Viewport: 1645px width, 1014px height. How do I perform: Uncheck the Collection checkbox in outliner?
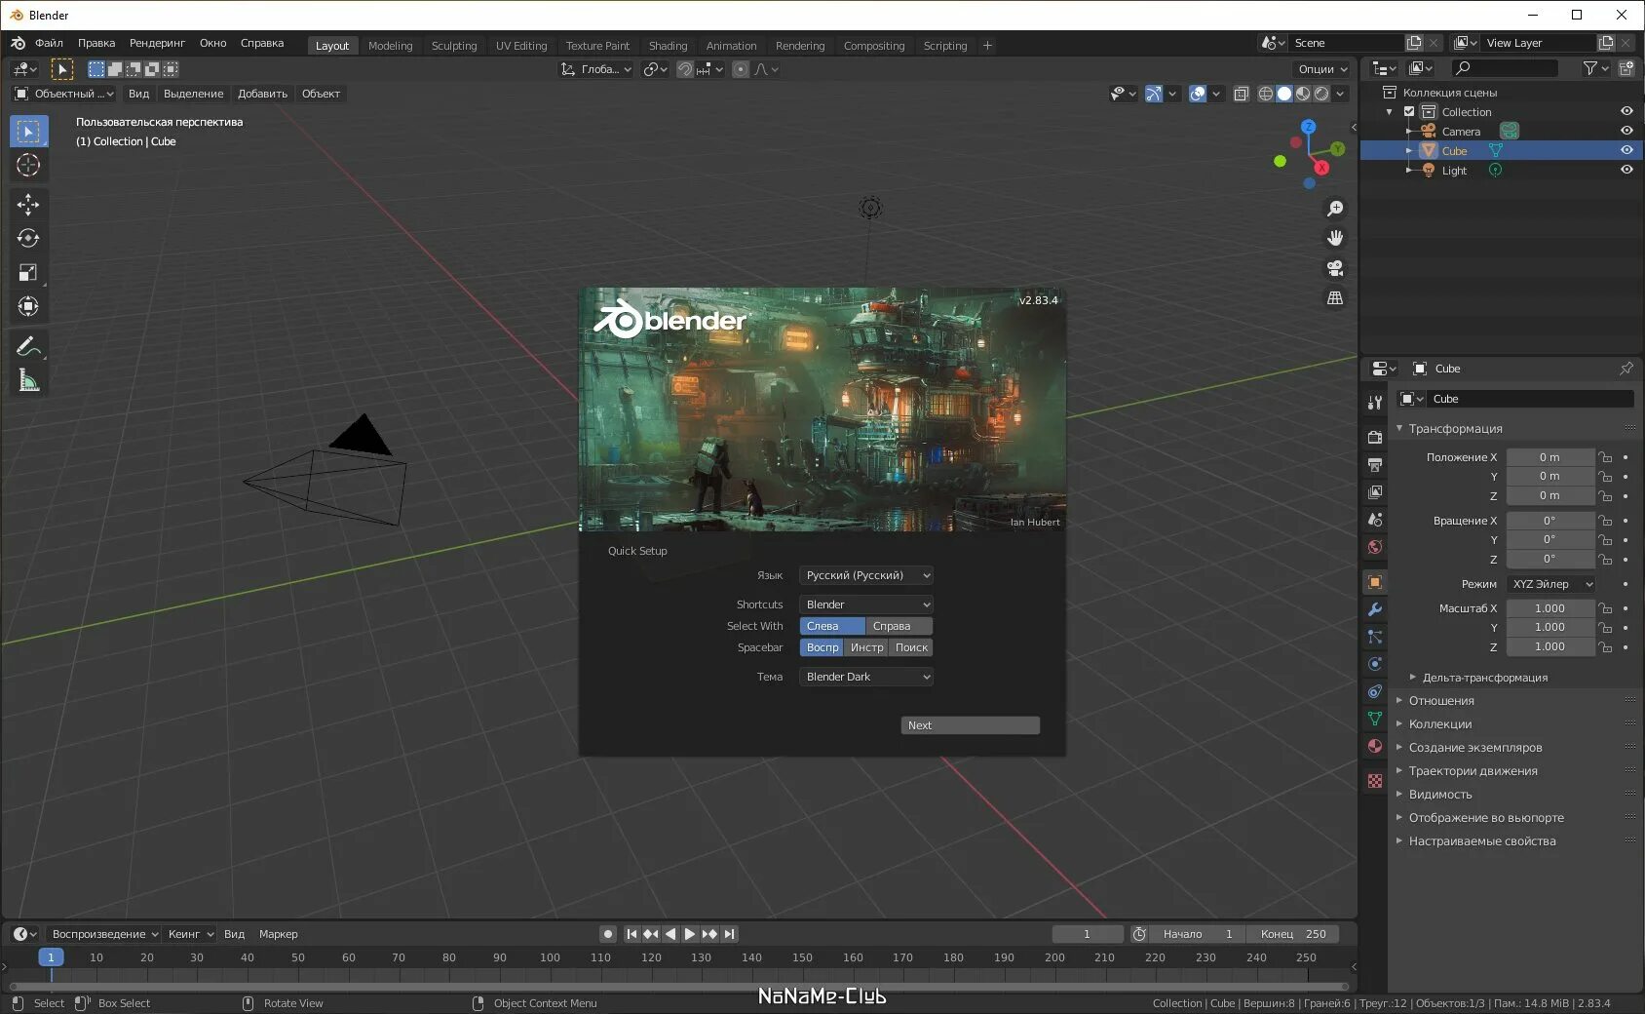1409,111
